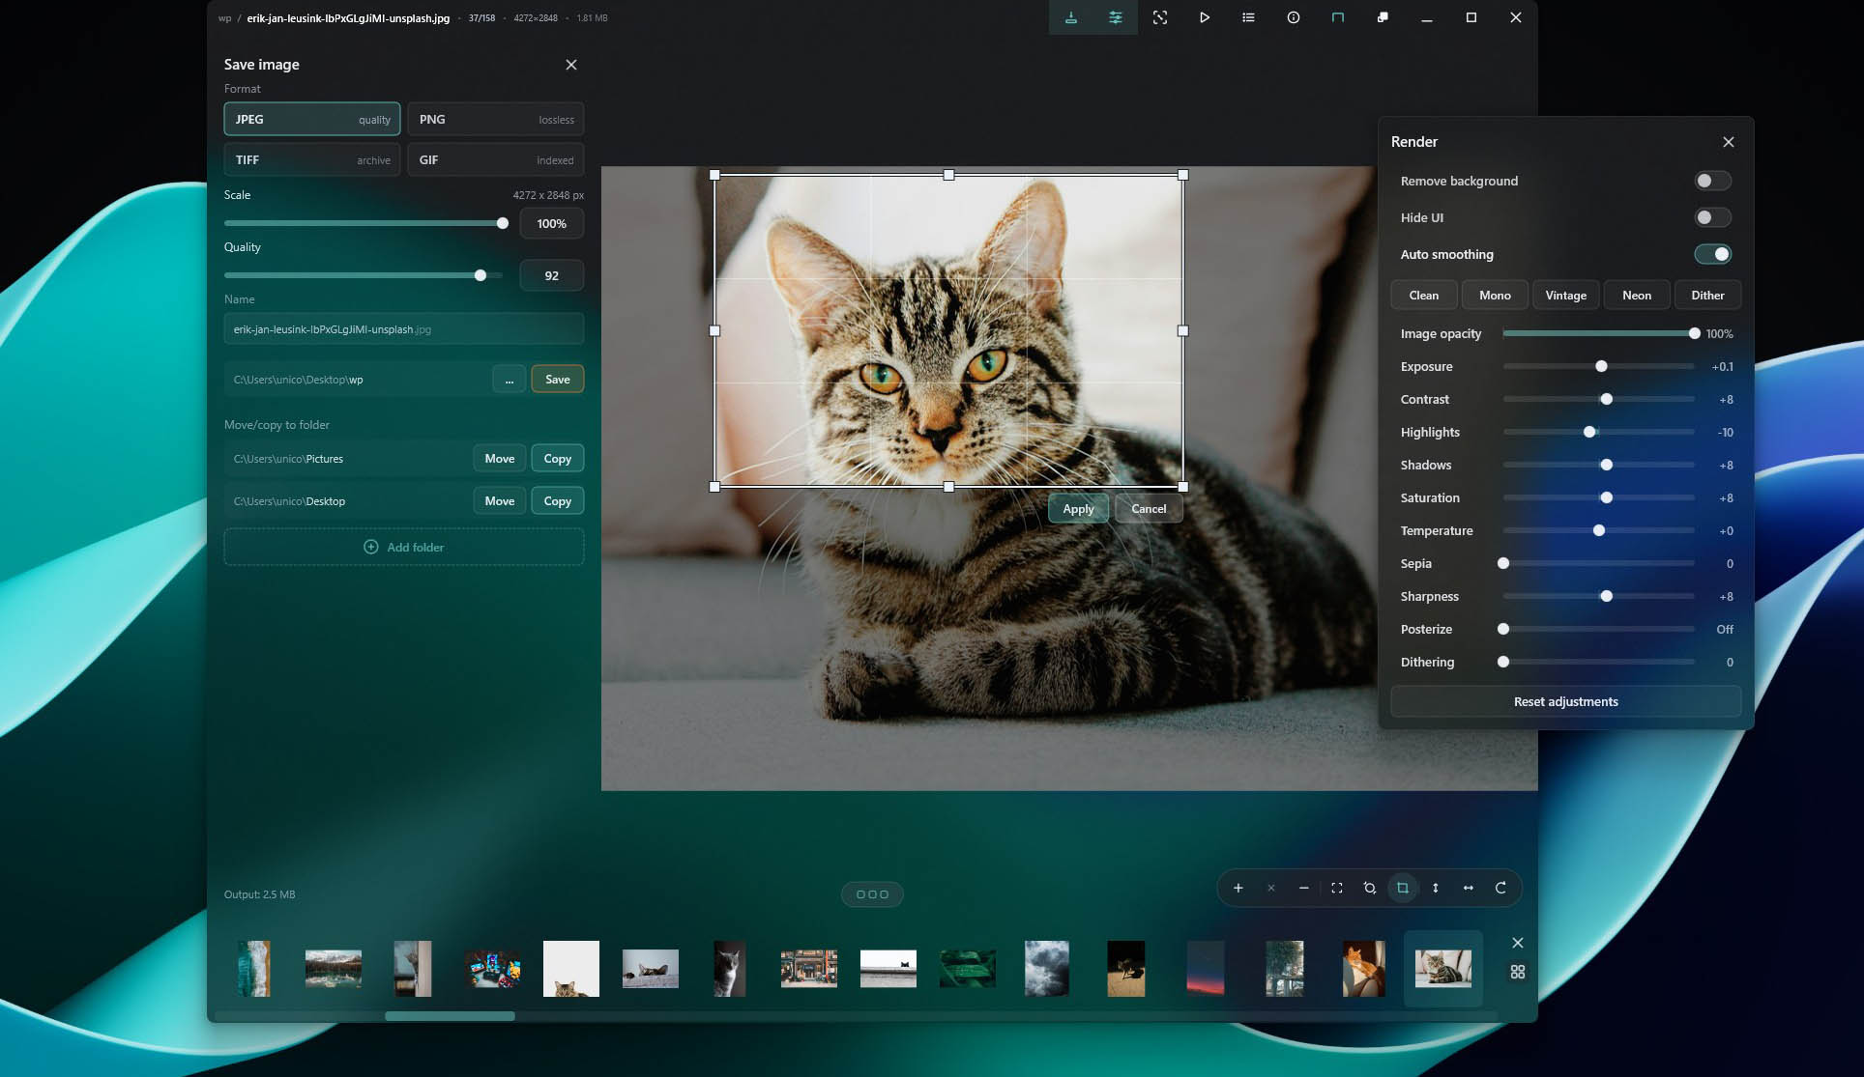Click the Add folder button
Image resolution: width=1864 pixels, height=1077 pixels.
(404, 547)
